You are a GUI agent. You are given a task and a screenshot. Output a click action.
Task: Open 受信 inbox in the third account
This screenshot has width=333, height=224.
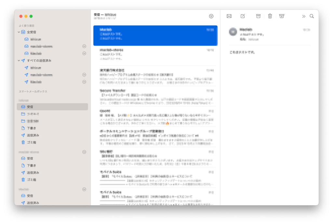52,196
